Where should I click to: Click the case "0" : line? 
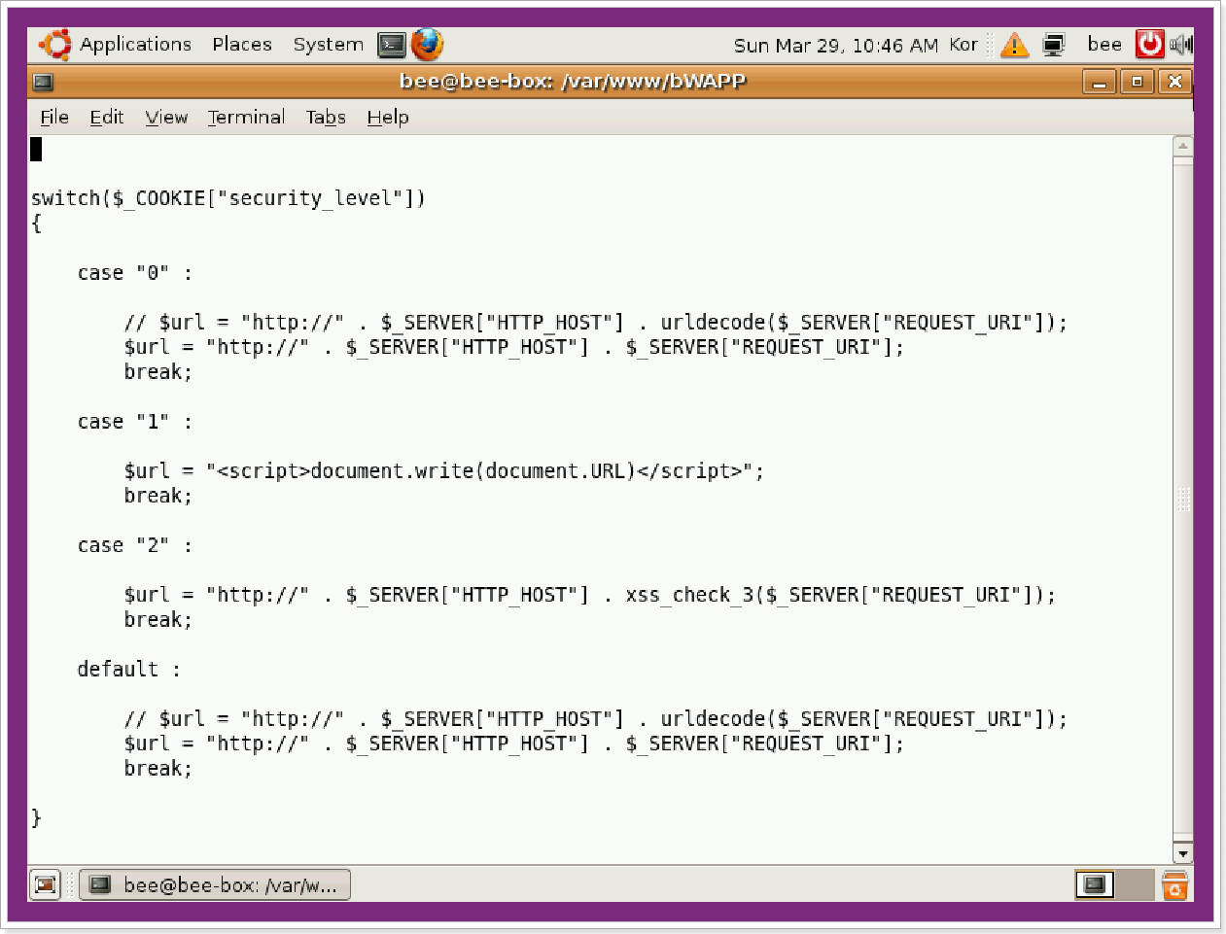pyautogui.click(x=135, y=273)
